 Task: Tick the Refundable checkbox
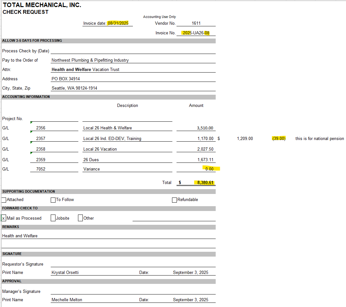[x=174, y=200]
